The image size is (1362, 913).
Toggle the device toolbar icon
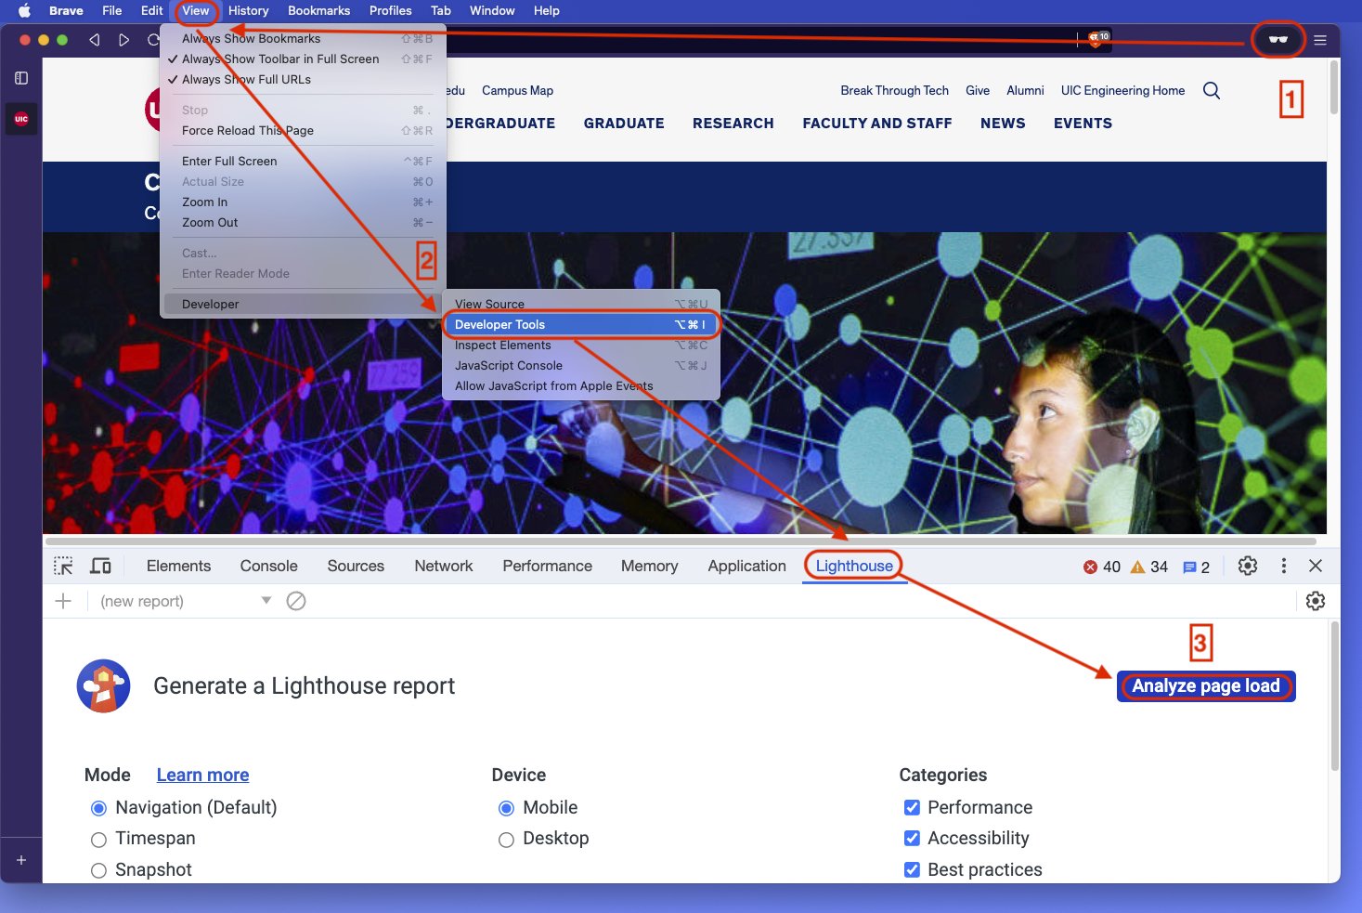[100, 566]
